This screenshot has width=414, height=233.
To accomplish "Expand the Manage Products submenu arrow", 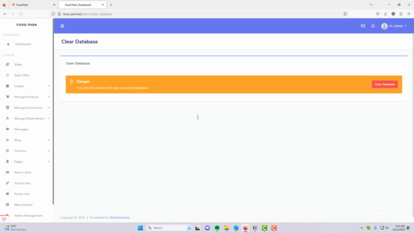I will click(49, 97).
